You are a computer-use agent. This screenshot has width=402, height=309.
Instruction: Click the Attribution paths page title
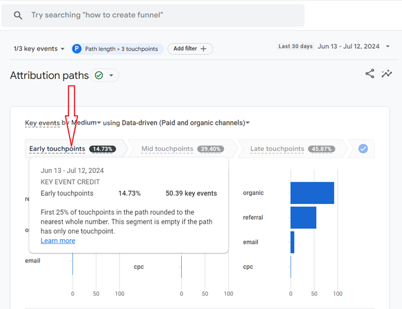(49, 75)
